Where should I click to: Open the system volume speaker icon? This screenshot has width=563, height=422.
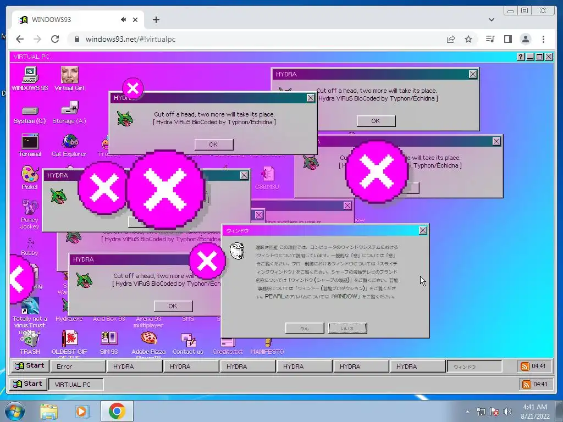[x=507, y=412]
